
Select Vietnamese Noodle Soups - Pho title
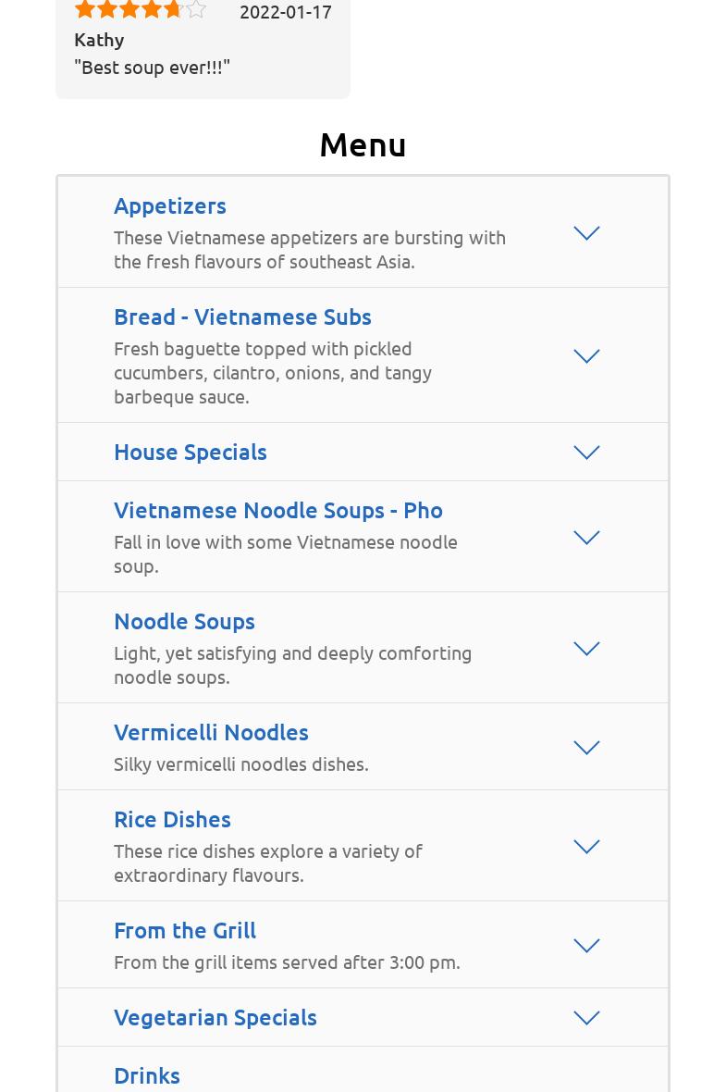278,510
